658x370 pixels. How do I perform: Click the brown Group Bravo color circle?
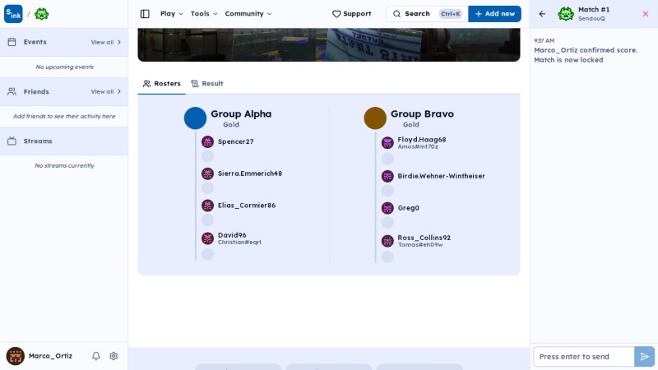click(375, 118)
